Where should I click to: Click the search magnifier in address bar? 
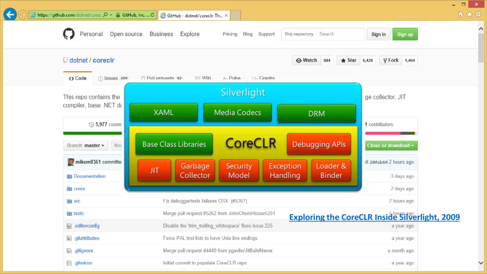tap(106, 15)
